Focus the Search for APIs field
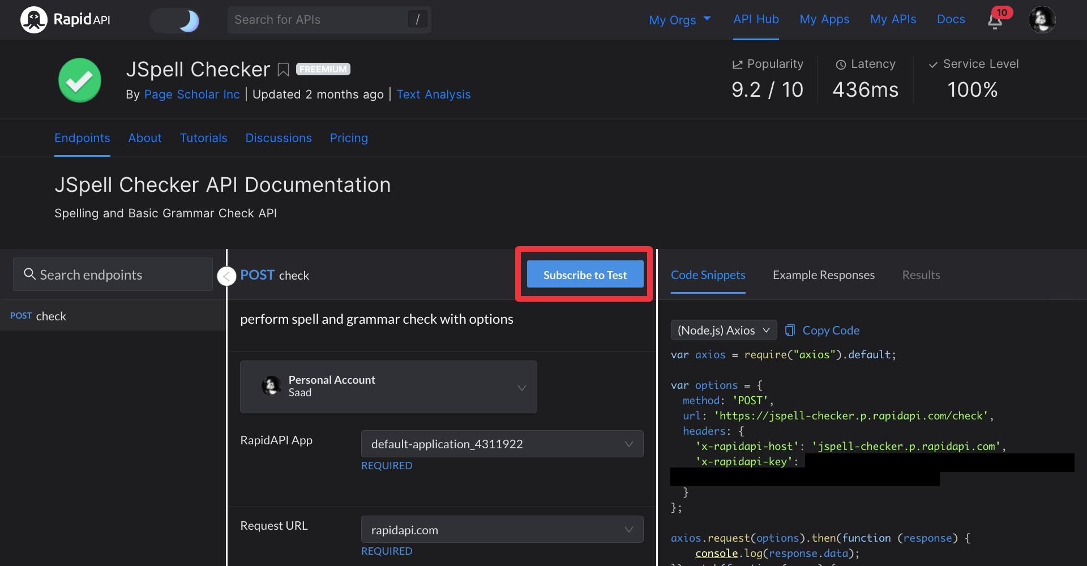Screen dimensions: 1087x566 pos(329,20)
